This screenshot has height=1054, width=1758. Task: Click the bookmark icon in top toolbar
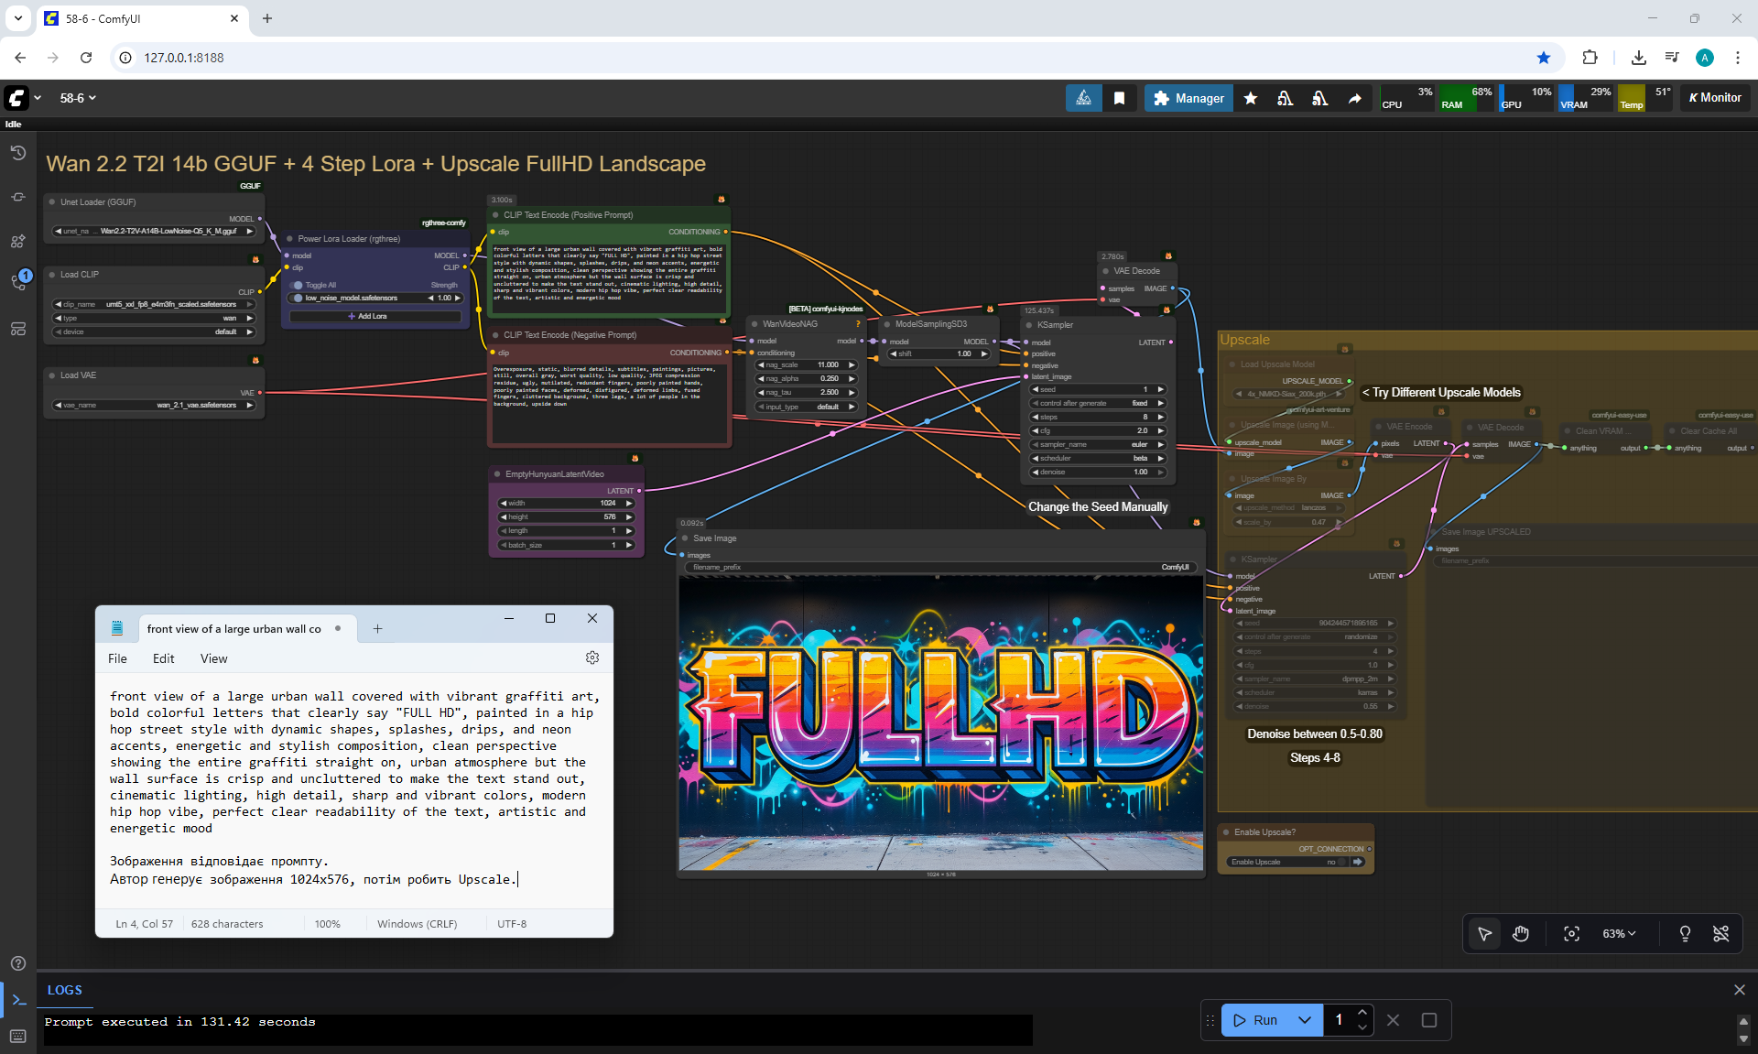tap(1119, 98)
